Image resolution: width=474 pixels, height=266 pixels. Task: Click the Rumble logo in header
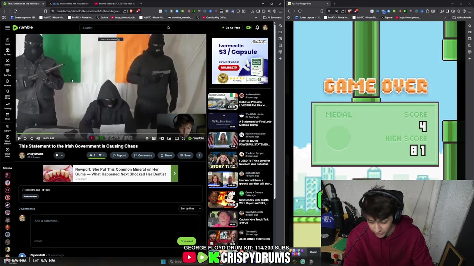pos(23,28)
